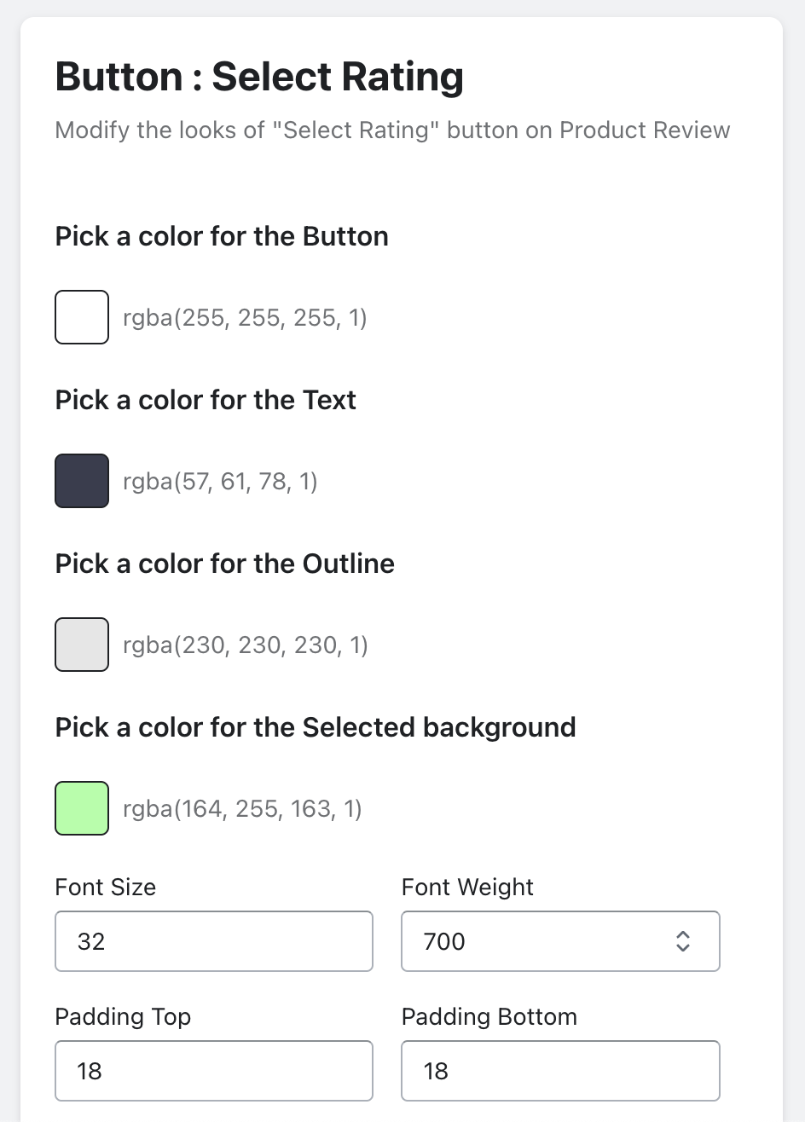Focus the Font Size input field
The image size is (805, 1122).
coord(213,941)
